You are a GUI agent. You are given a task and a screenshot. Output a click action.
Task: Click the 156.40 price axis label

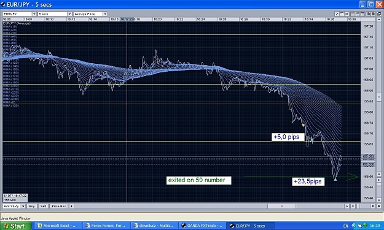pyautogui.click(x=368, y=198)
